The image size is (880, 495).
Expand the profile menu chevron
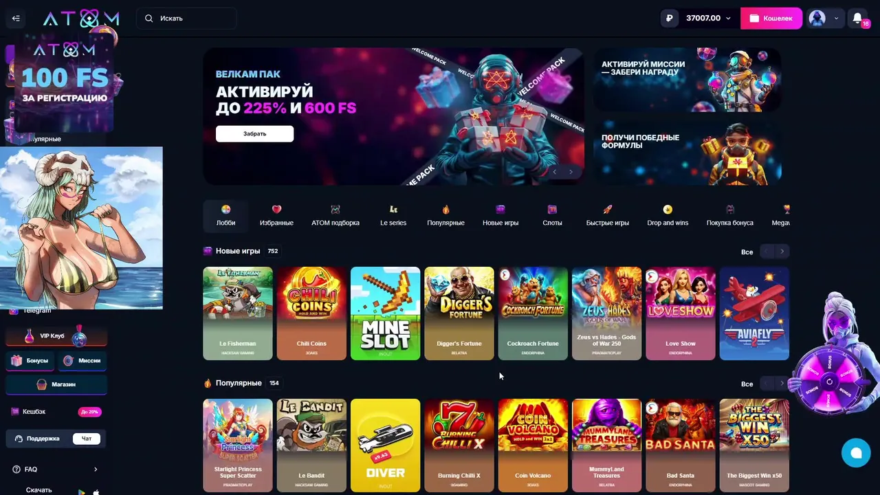coord(836,19)
